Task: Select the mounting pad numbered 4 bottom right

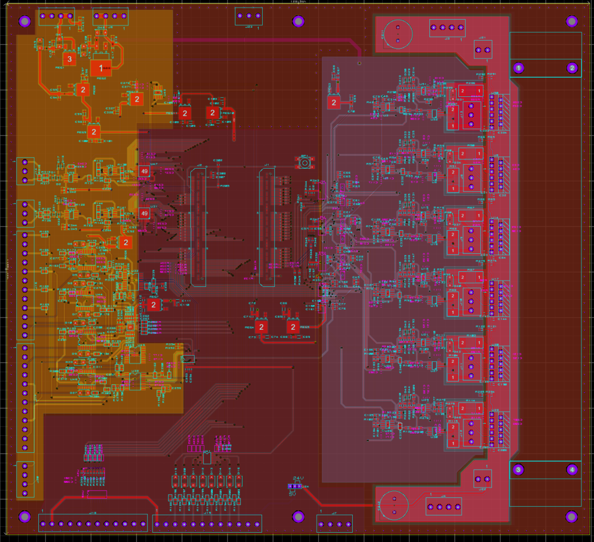Action: pos(573,468)
